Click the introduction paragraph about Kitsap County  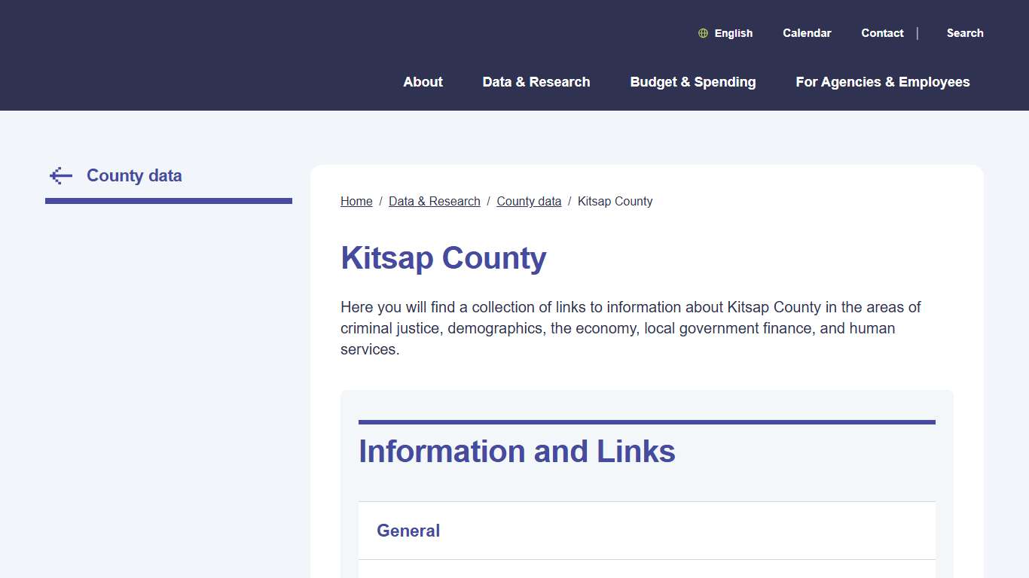630,328
